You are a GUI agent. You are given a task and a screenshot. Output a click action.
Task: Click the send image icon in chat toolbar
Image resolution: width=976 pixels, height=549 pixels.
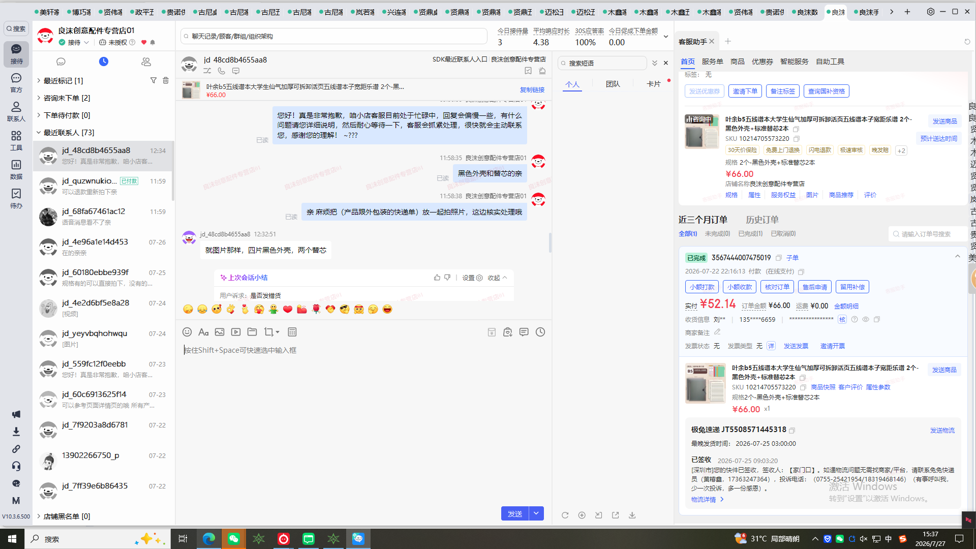pyautogui.click(x=220, y=332)
